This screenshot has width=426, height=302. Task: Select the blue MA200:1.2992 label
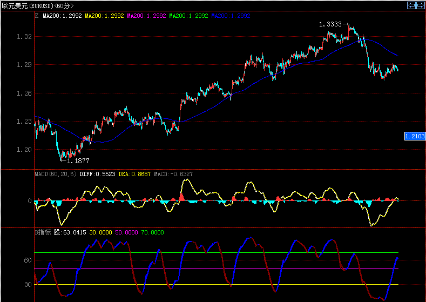[x=231, y=16]
